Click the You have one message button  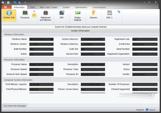[x=14, y=106]
